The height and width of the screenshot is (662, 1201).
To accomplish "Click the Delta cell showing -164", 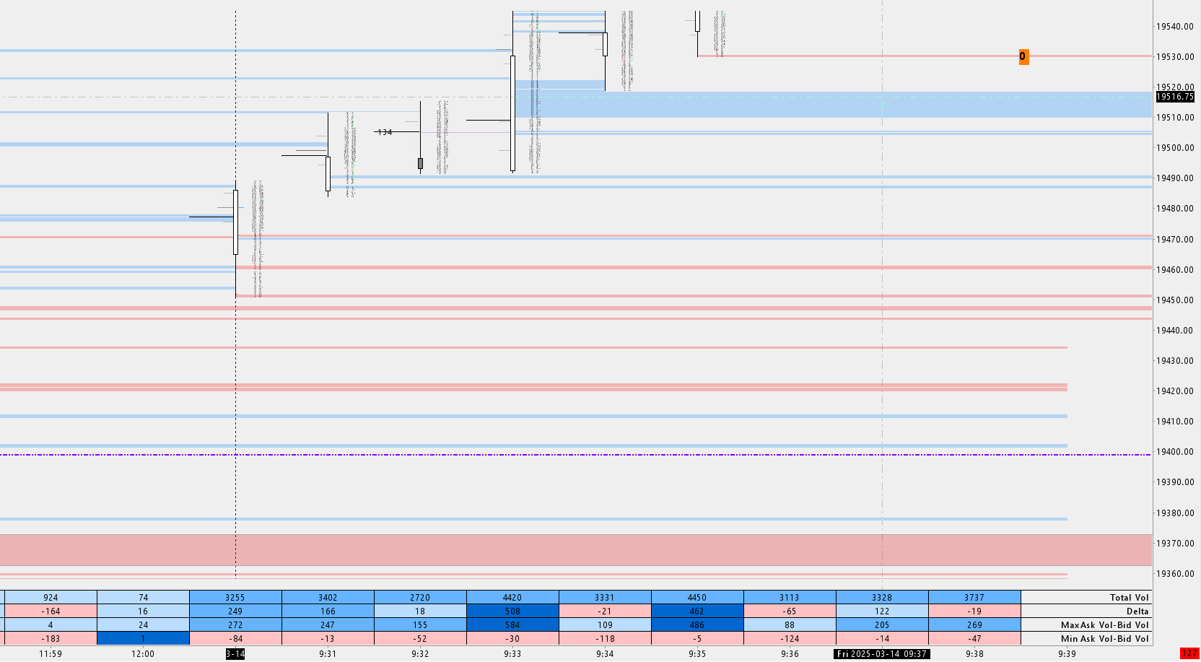I will point(51,611).
